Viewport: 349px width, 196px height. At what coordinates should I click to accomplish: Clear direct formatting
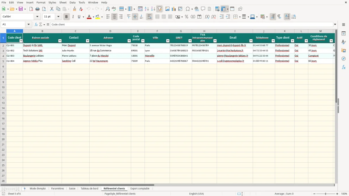coord(81,9)
